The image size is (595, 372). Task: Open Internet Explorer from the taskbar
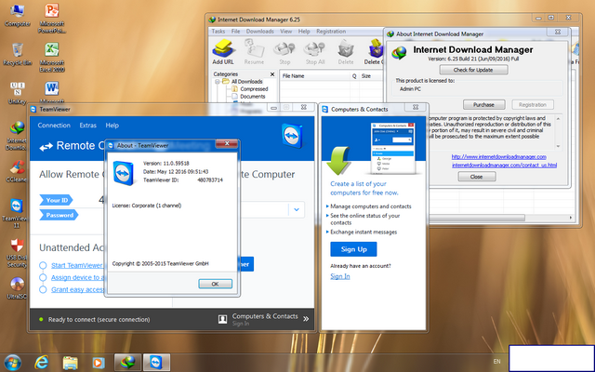(x=41, y=362)
